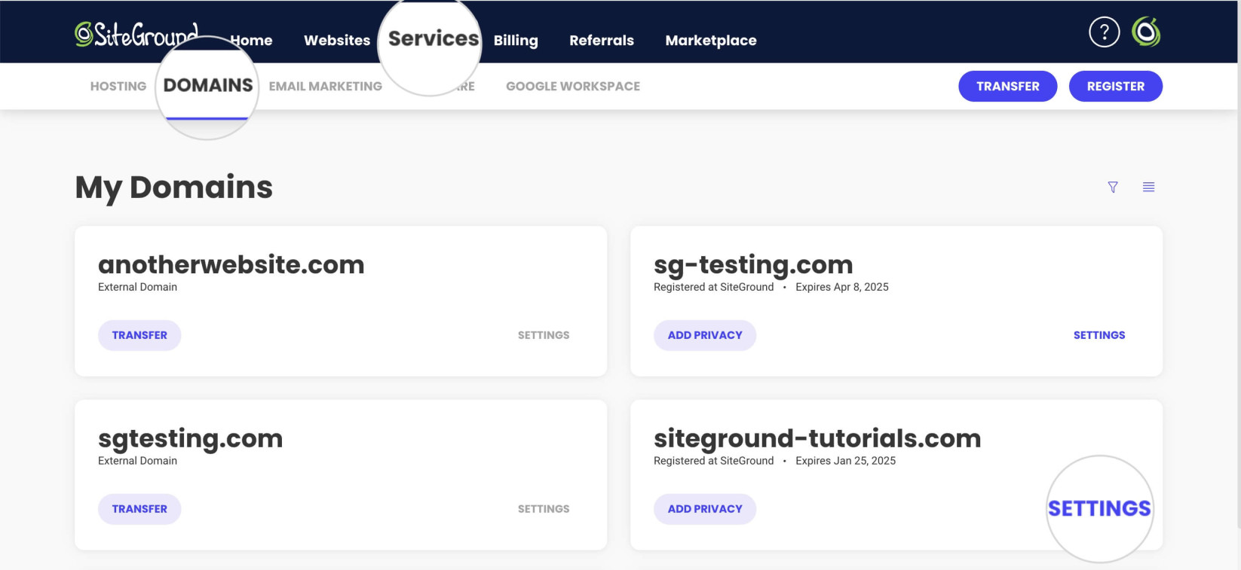Click the anotherwebsite.com domain title

[x=231, y=264]
